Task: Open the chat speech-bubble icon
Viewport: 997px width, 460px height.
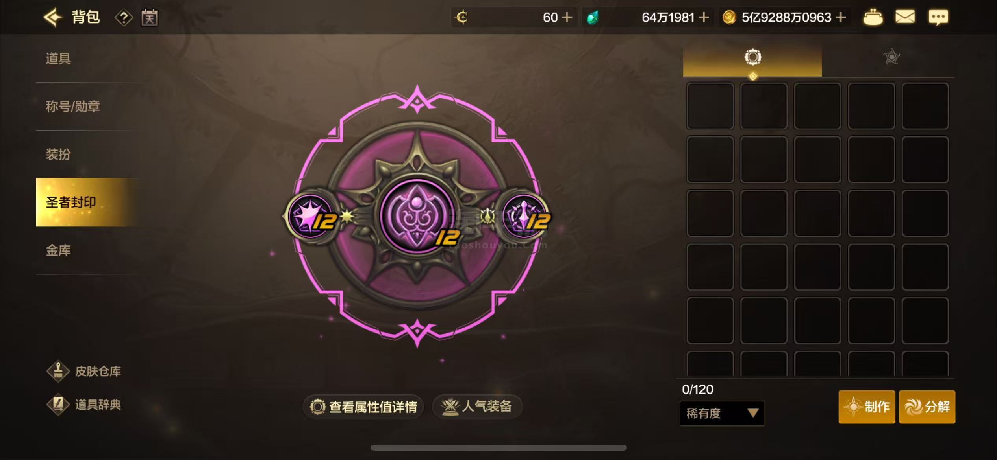Action: [938, 17]
